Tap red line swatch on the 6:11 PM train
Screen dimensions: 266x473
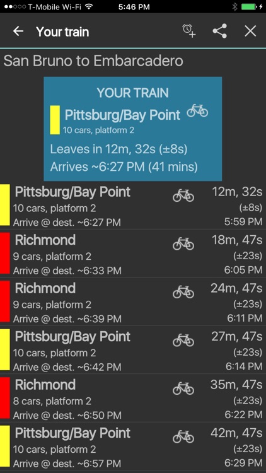pos(5,301)
